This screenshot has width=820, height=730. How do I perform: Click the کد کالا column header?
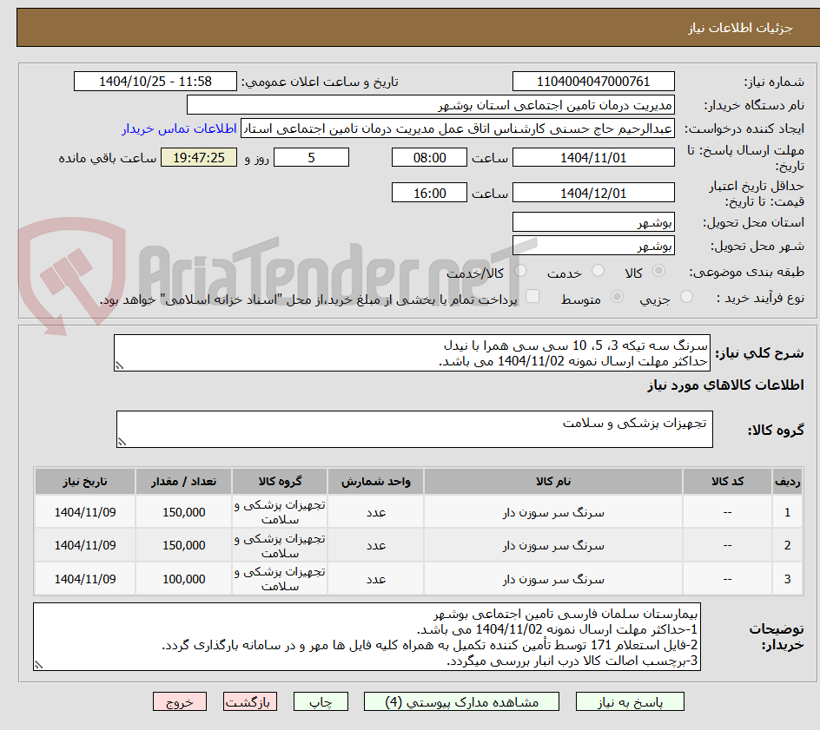tap(727, 481)
